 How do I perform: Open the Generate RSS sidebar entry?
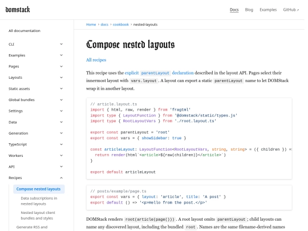coord(32,227)
